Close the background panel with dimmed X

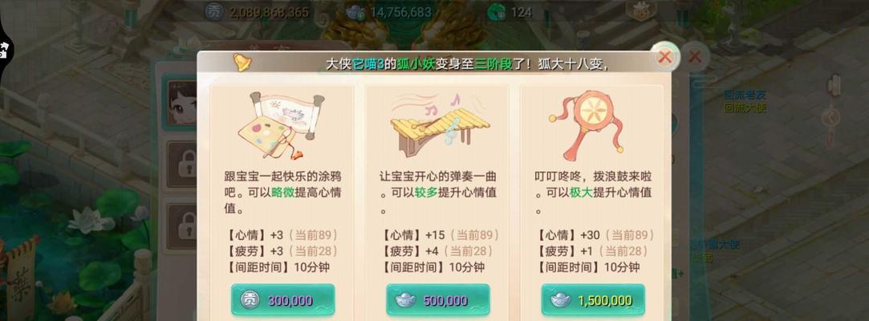[696, 56]
